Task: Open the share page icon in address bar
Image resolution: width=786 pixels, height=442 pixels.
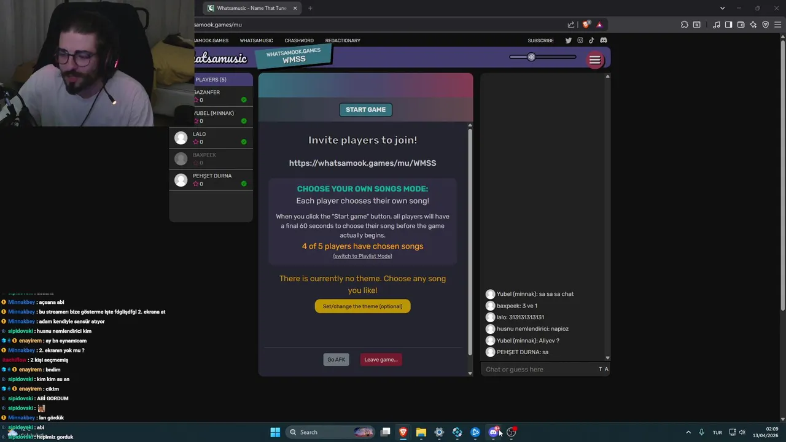Action: tap(571, 25)
